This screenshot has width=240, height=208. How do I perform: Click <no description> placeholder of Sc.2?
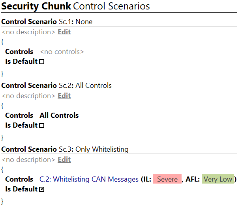coord(28,96)
